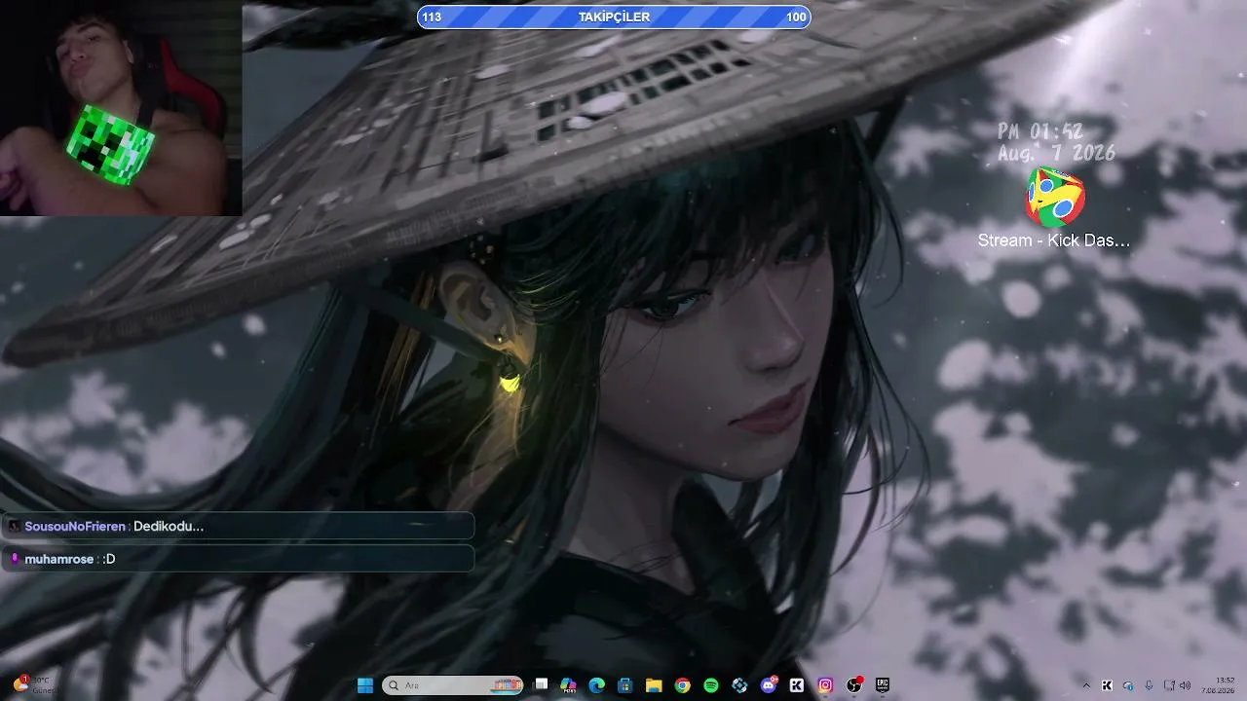Viewport: 1247px width, 701px height.
Task: Open Microsoft Edge from the taskbar
Action: coord(597,685)
